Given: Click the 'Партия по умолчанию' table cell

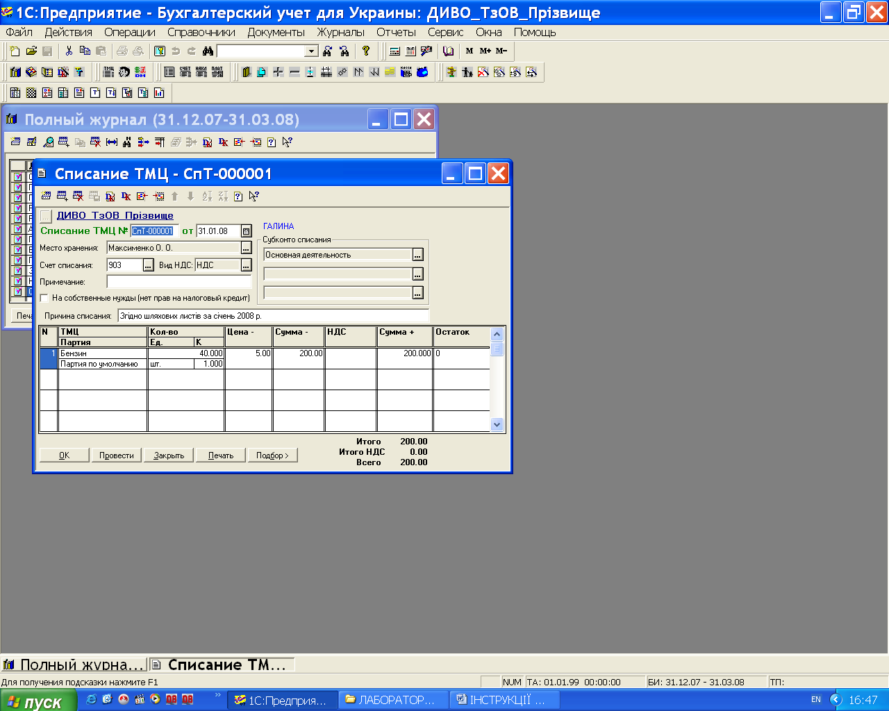Looking at the screenshot, I should [103, 364].
